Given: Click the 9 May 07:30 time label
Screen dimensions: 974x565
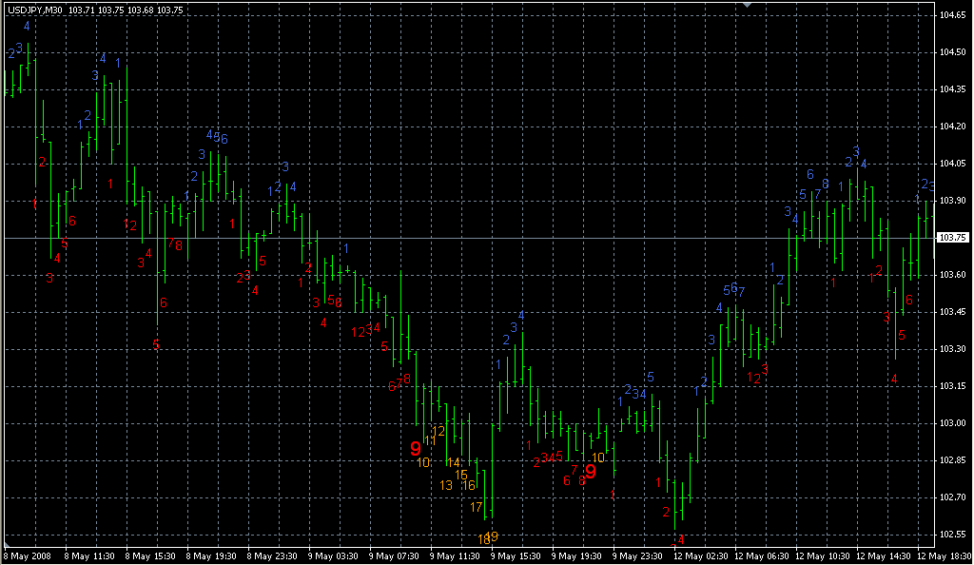Looking at the screenshot, I should 393,556.
